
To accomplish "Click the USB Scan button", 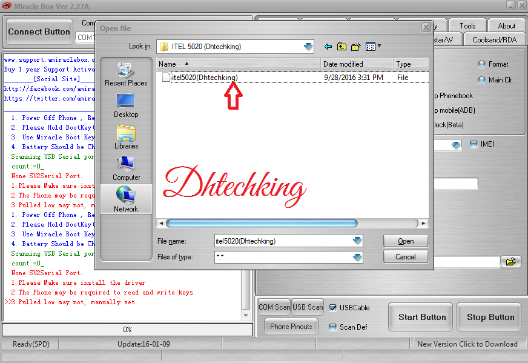I will pos(308,307).
